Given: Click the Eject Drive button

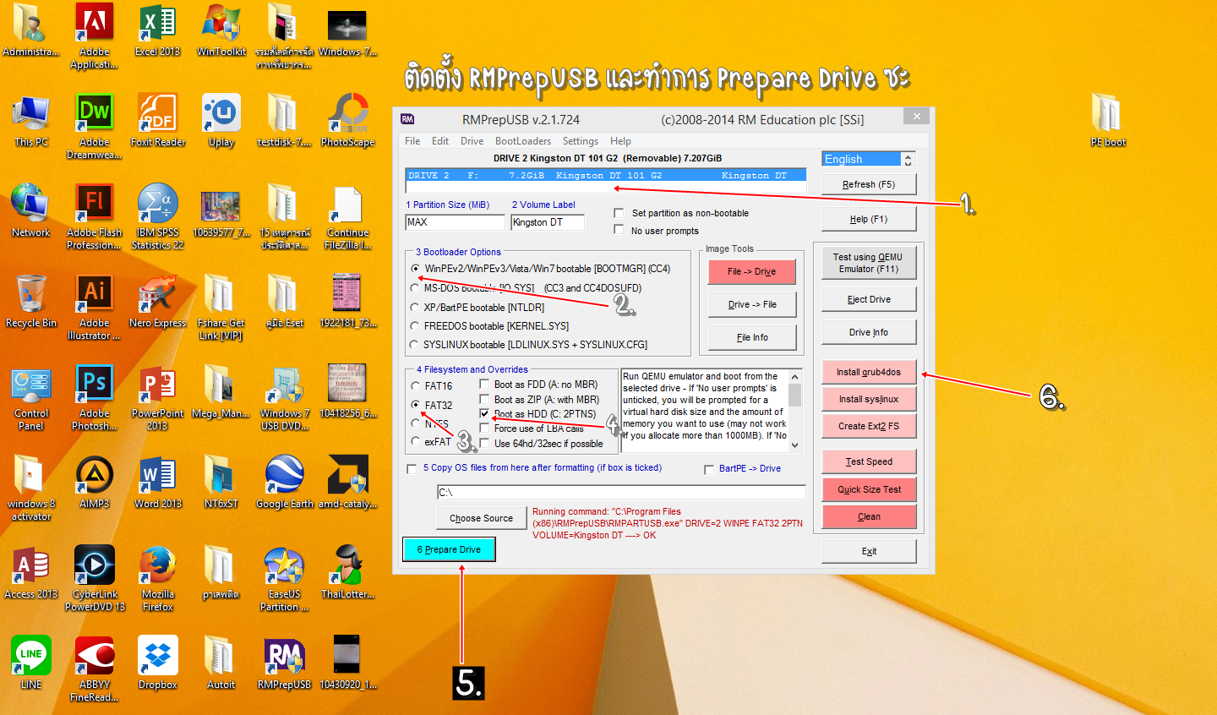Looking at the screenshot, I should pos(869,299).
